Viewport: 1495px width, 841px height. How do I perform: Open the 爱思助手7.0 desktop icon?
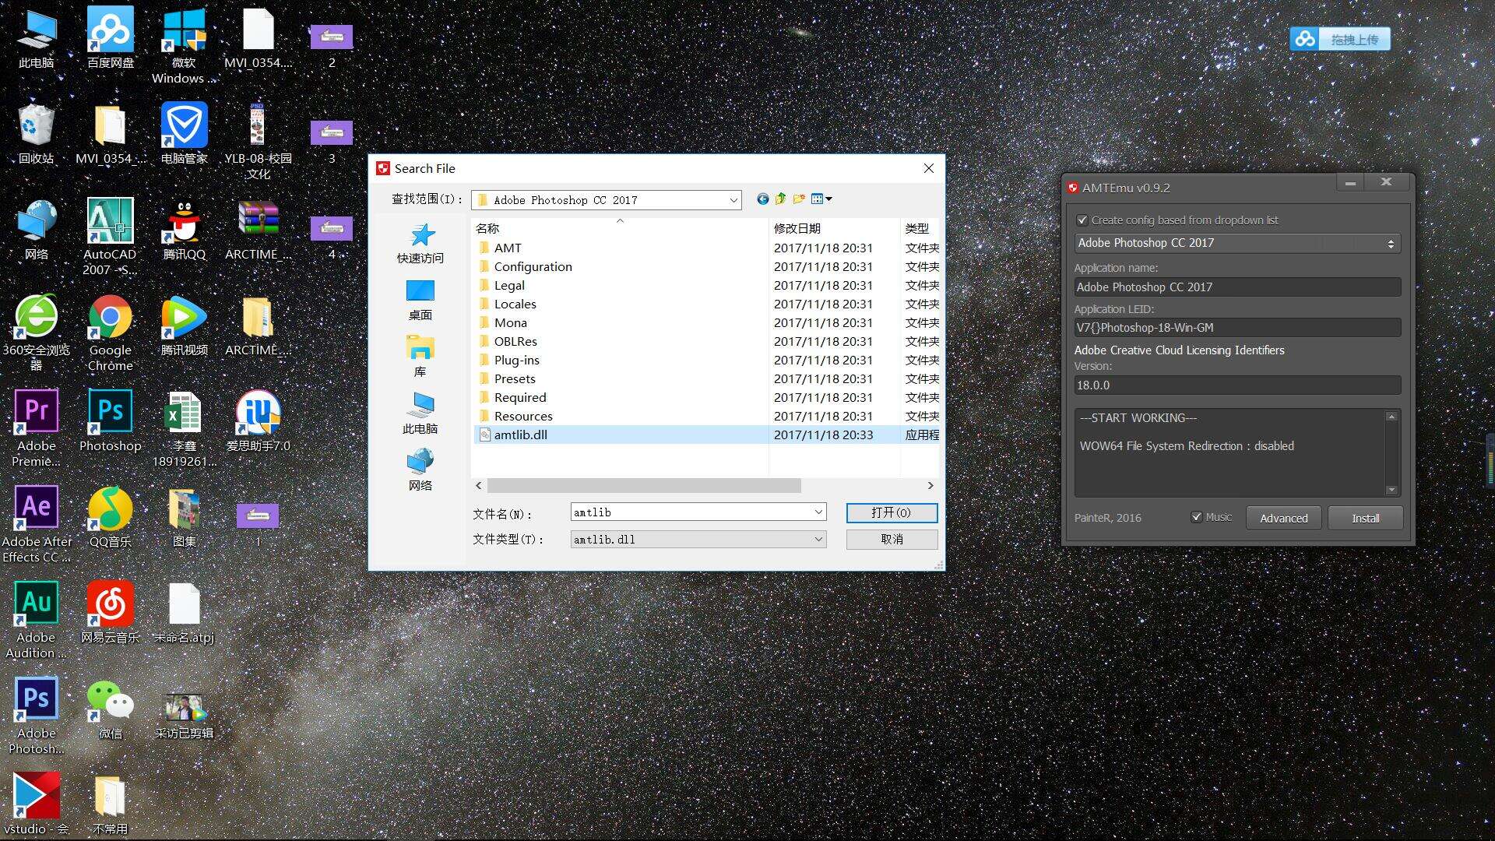pos(258,420)
